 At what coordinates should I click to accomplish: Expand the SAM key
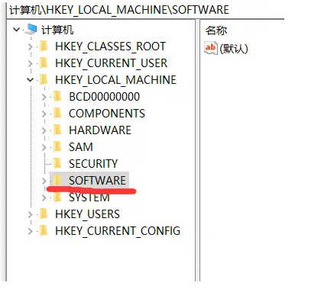[44, 147]
